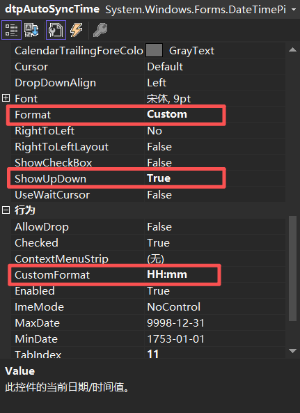This screenshot has width=300, height=413.
Task: Click the Enabled value True
Action: [158, 291]
